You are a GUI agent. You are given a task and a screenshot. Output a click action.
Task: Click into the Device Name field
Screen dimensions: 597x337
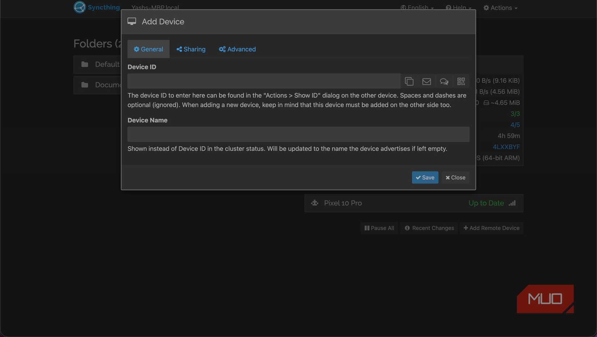tap(298, 134)
